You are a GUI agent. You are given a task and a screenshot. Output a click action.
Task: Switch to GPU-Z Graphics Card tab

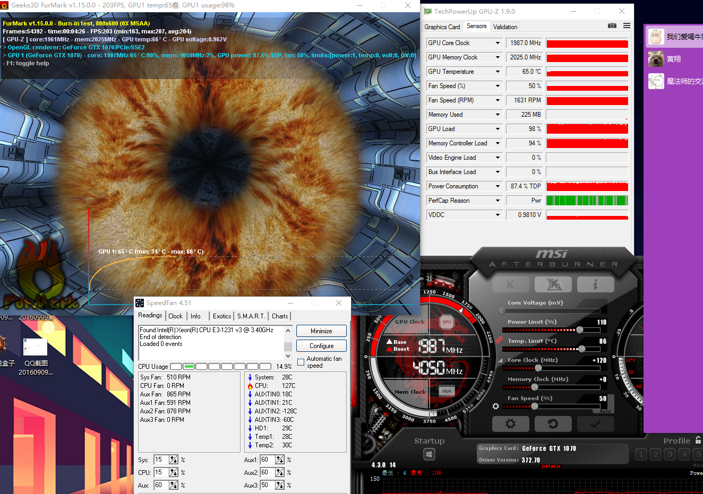tap(442, 27)
